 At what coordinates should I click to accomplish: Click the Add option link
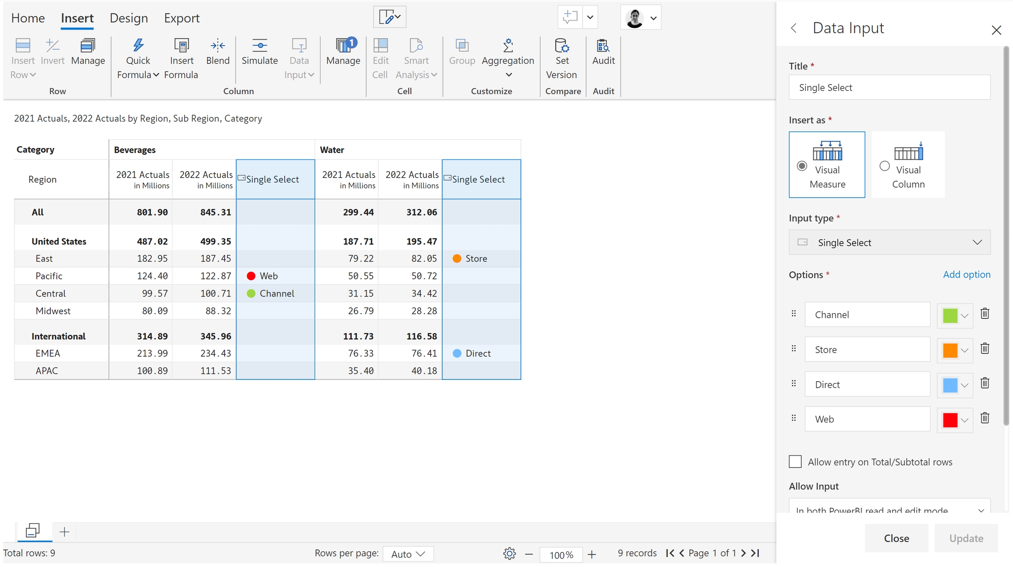[x=966, y=274]
